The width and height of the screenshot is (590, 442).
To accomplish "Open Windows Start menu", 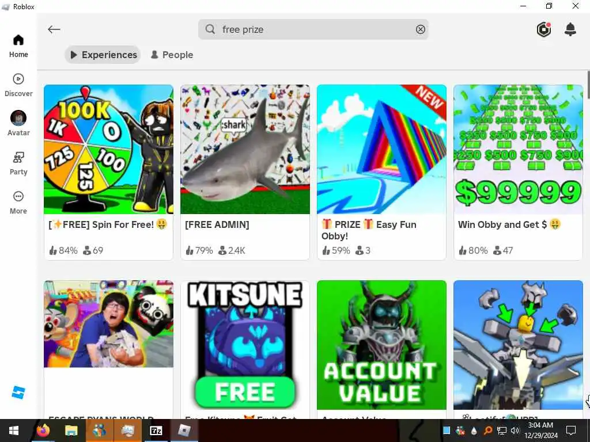I will tap(14, 430).
